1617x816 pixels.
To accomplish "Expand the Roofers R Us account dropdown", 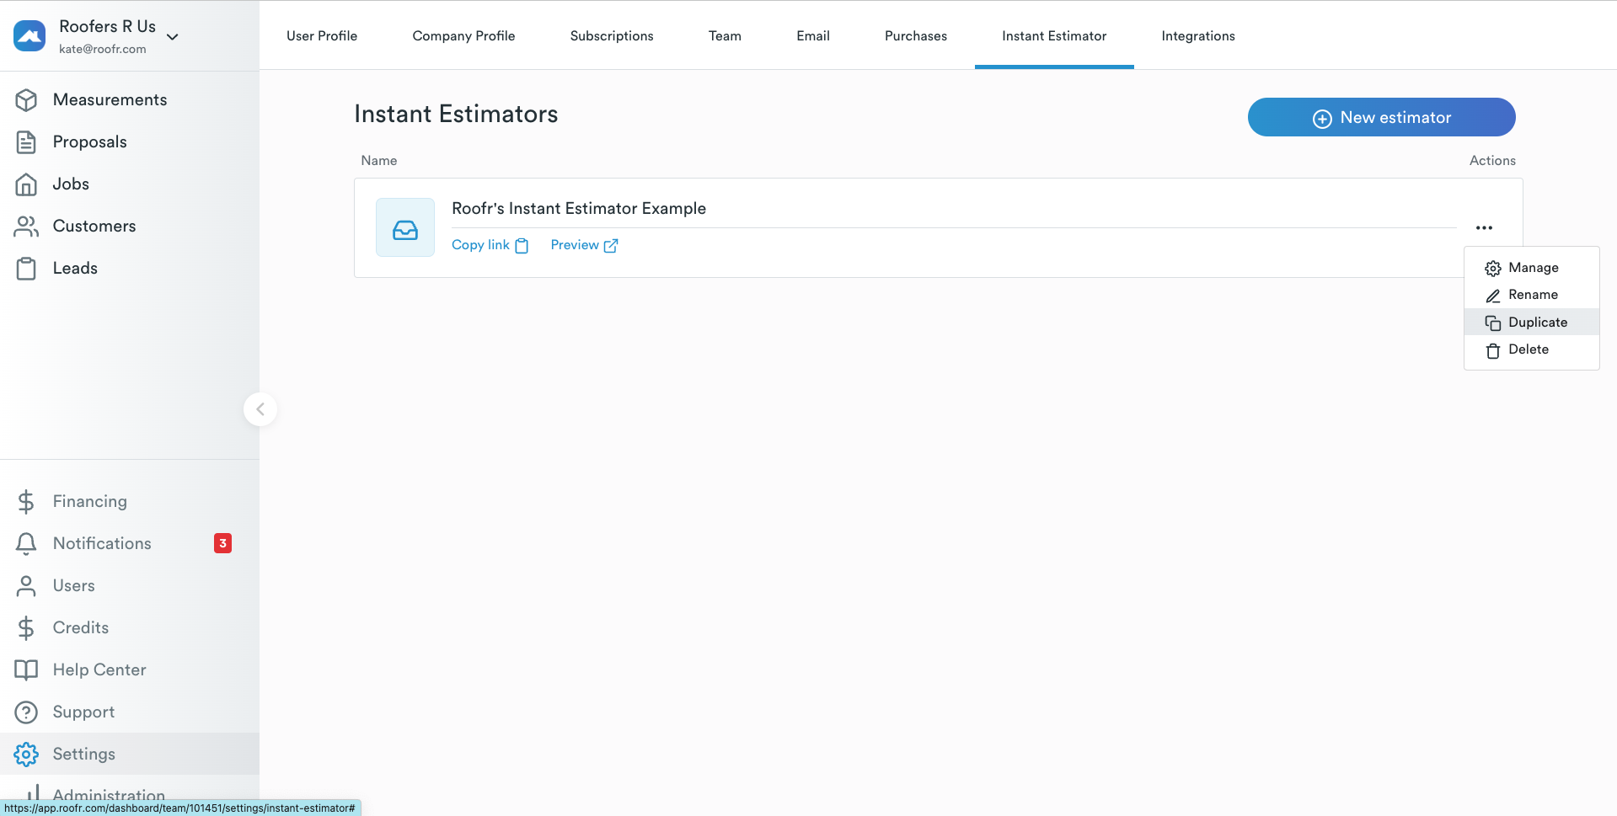I will (173, 37).
